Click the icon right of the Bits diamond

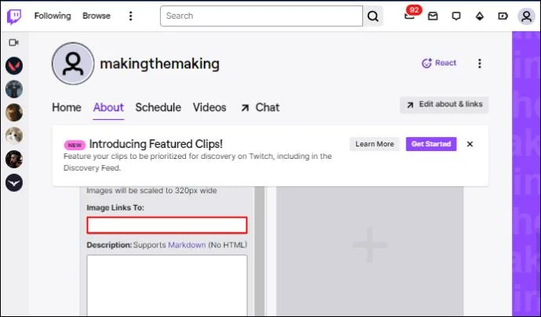pos(503,16)
